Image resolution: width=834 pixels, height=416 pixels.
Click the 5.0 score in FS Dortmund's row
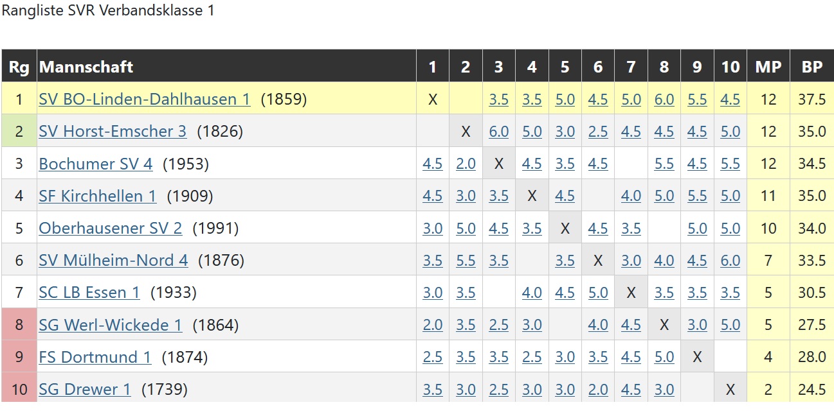click(664, 357)
